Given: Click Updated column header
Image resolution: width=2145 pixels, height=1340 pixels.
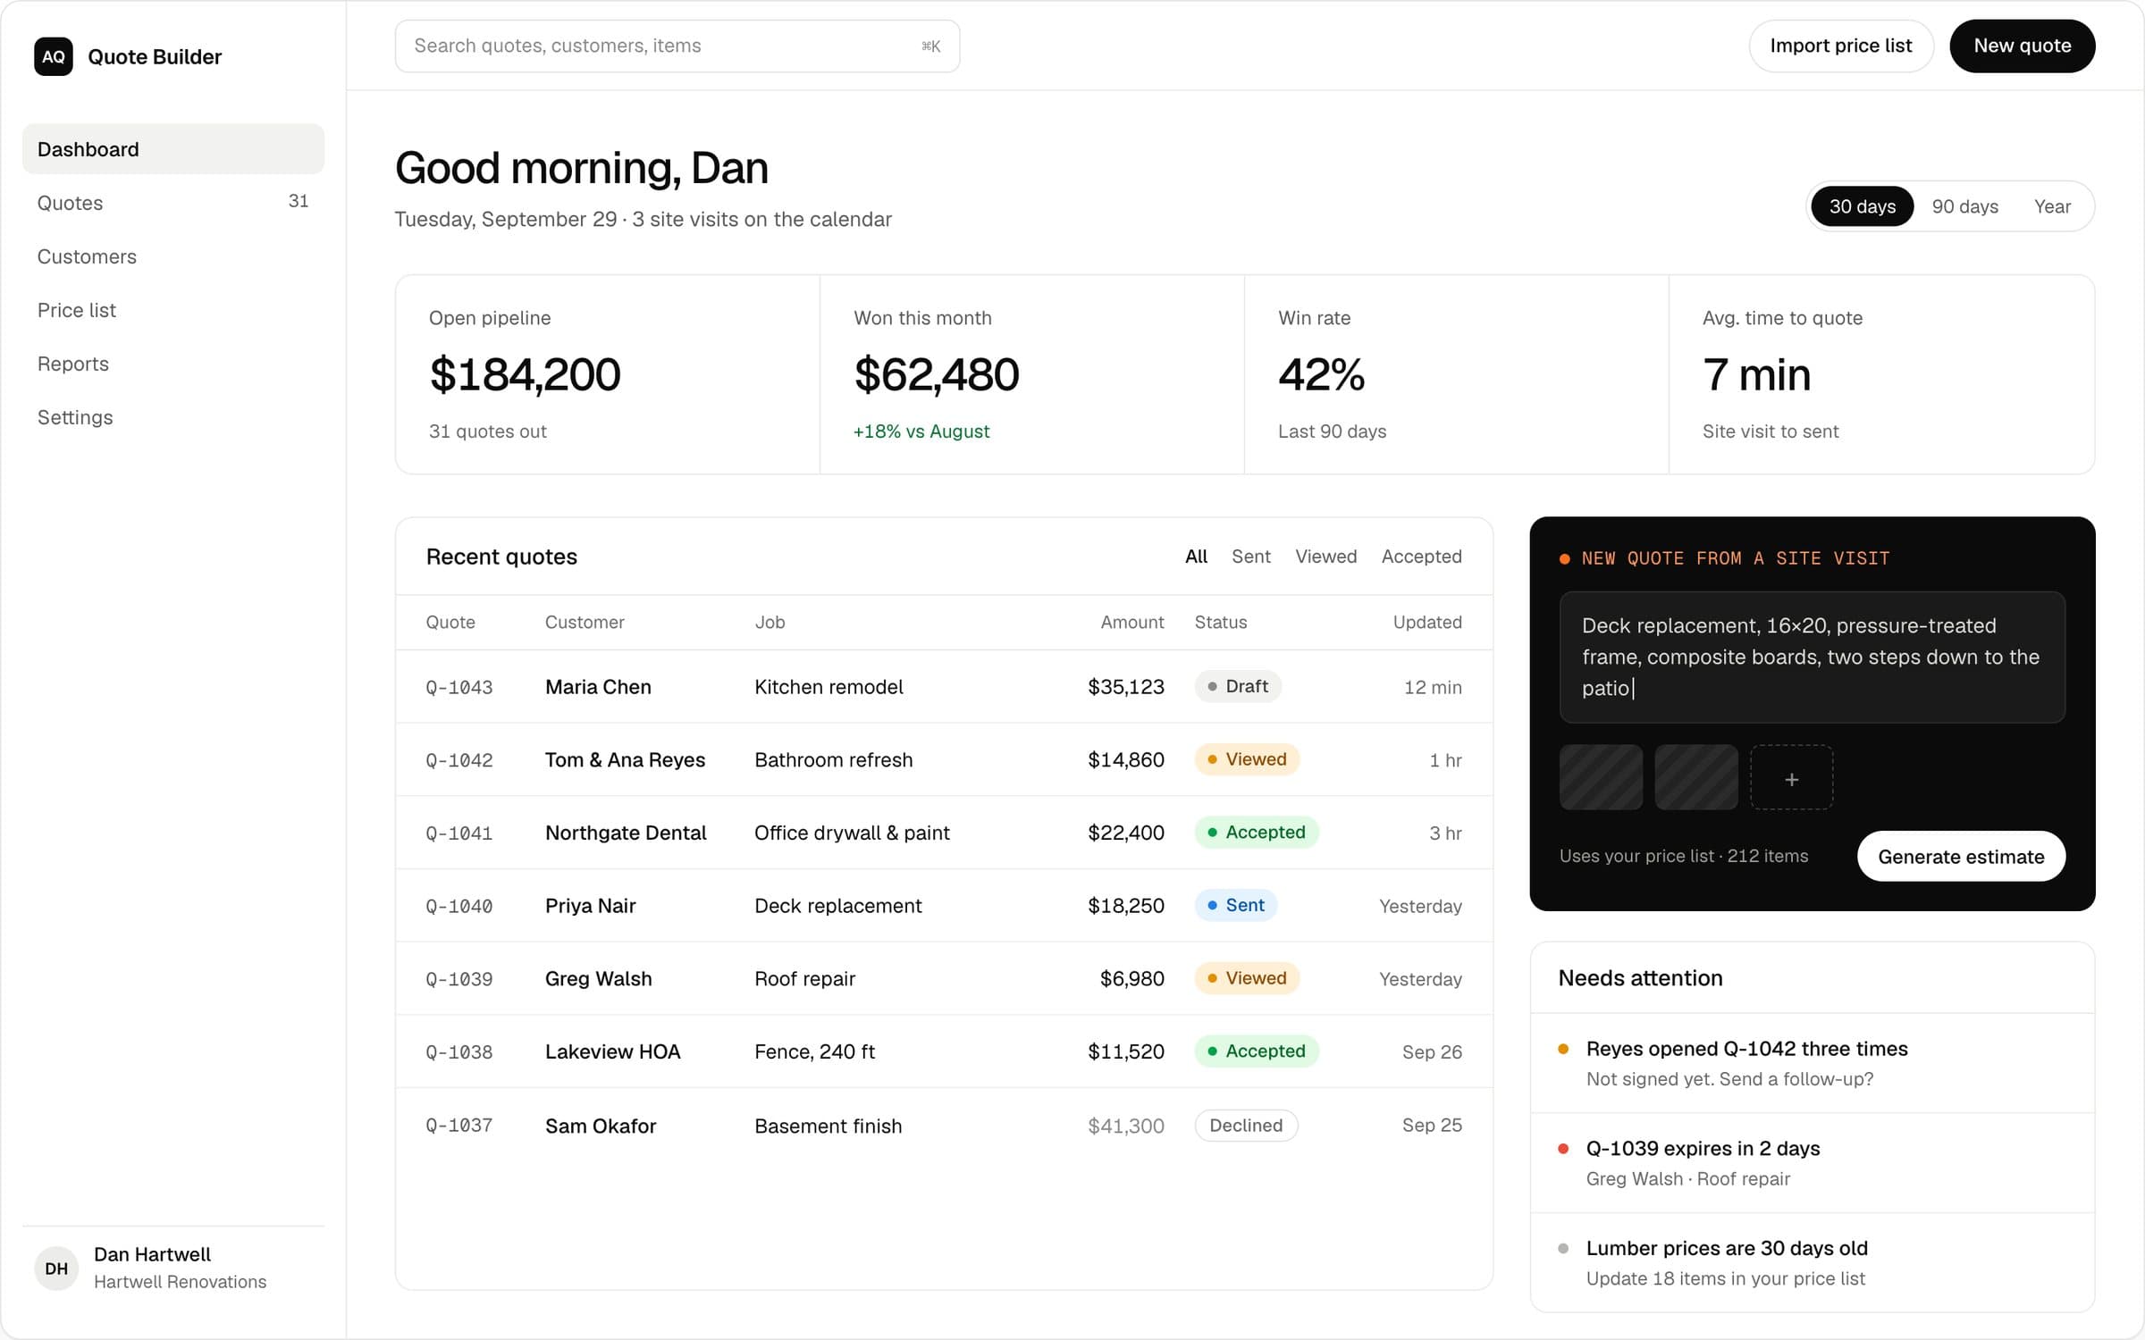Looking at the screenshot, I should (x=1427, y=623).
